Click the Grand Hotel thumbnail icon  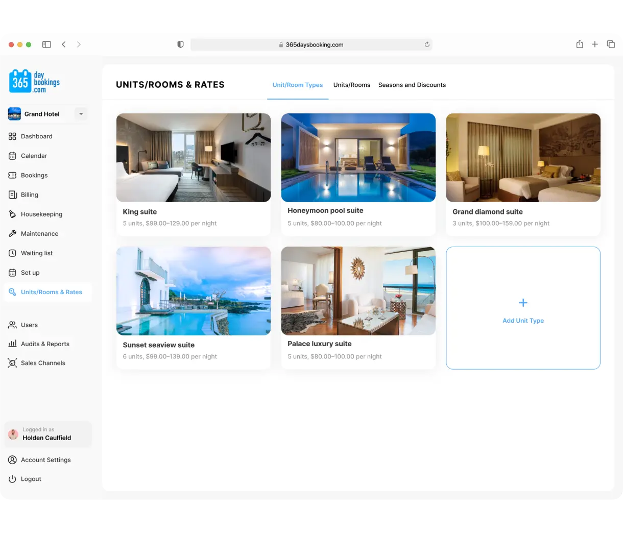pyautogui.click(x=14, y=114)
